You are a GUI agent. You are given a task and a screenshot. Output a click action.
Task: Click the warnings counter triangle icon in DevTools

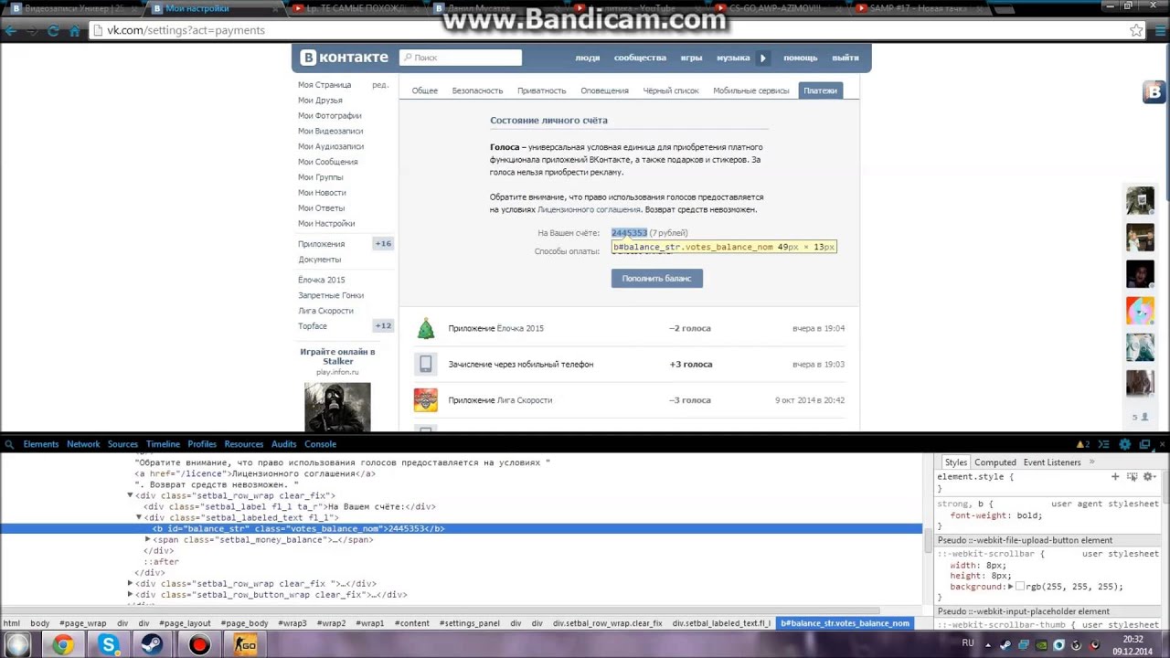click(1081, 444)
